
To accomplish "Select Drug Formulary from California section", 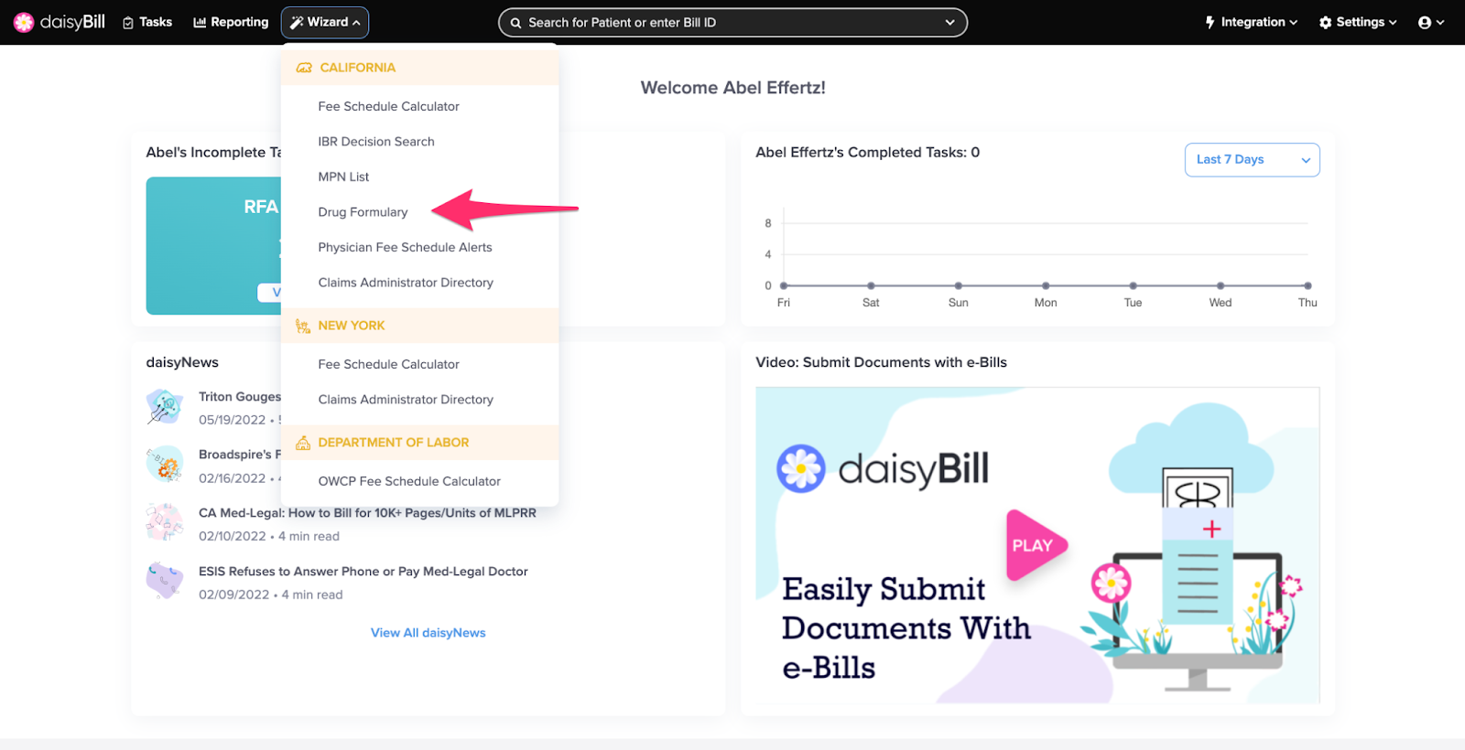I will [x=363, y=212].
